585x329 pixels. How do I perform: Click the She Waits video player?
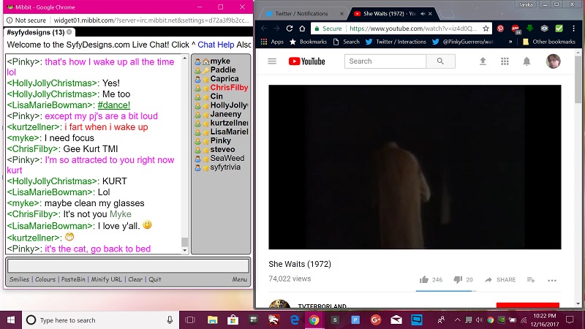[415, 167]
